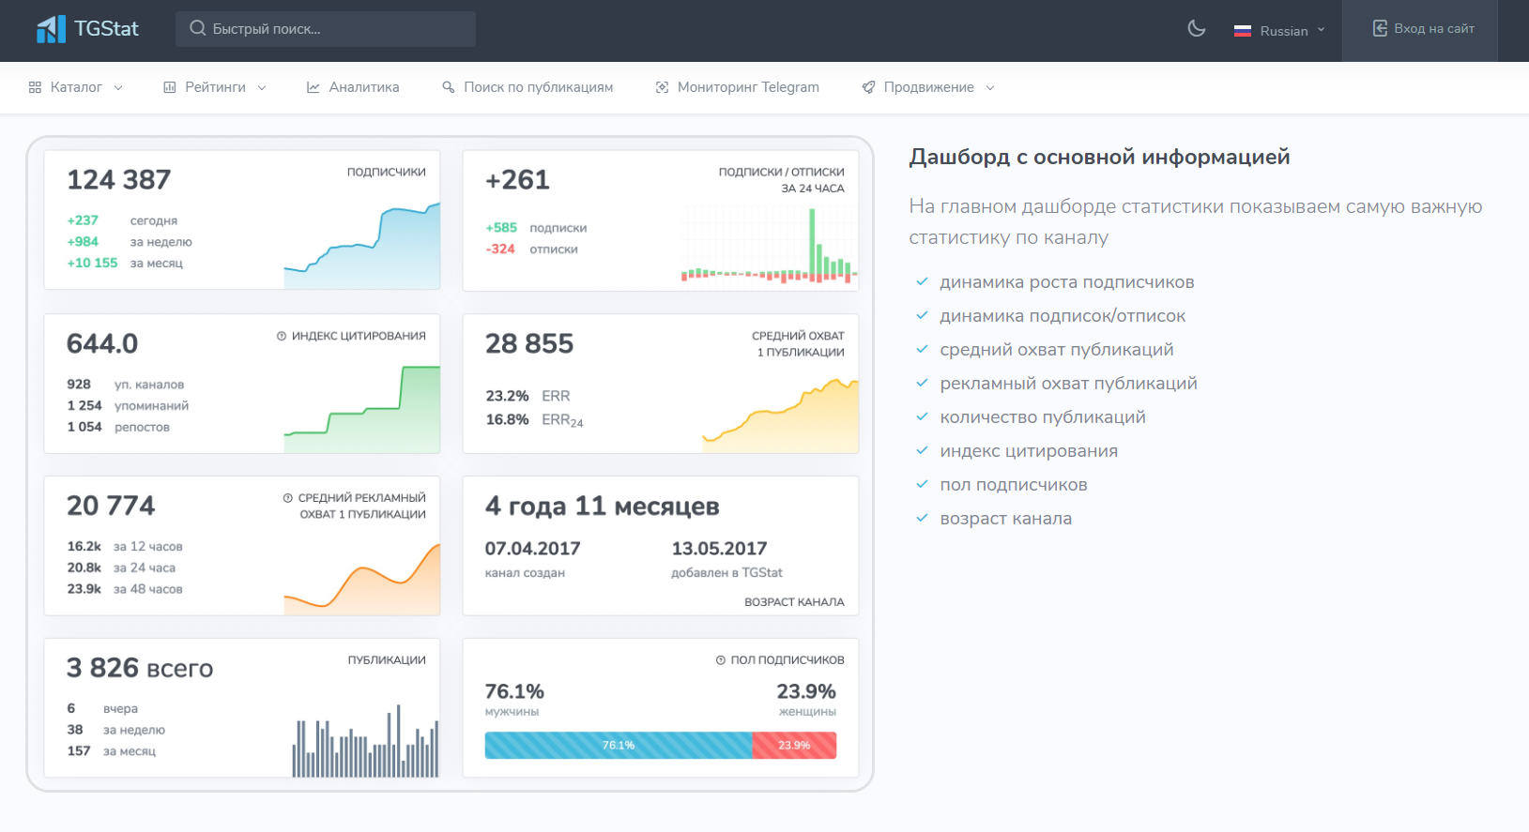Viewport: 1529px width, 832px height.
Task: Click the info icon beside СРЕДНИЙ РЕКЛАМНЫЙ ОХВАТ
Action: coord(288,498)
